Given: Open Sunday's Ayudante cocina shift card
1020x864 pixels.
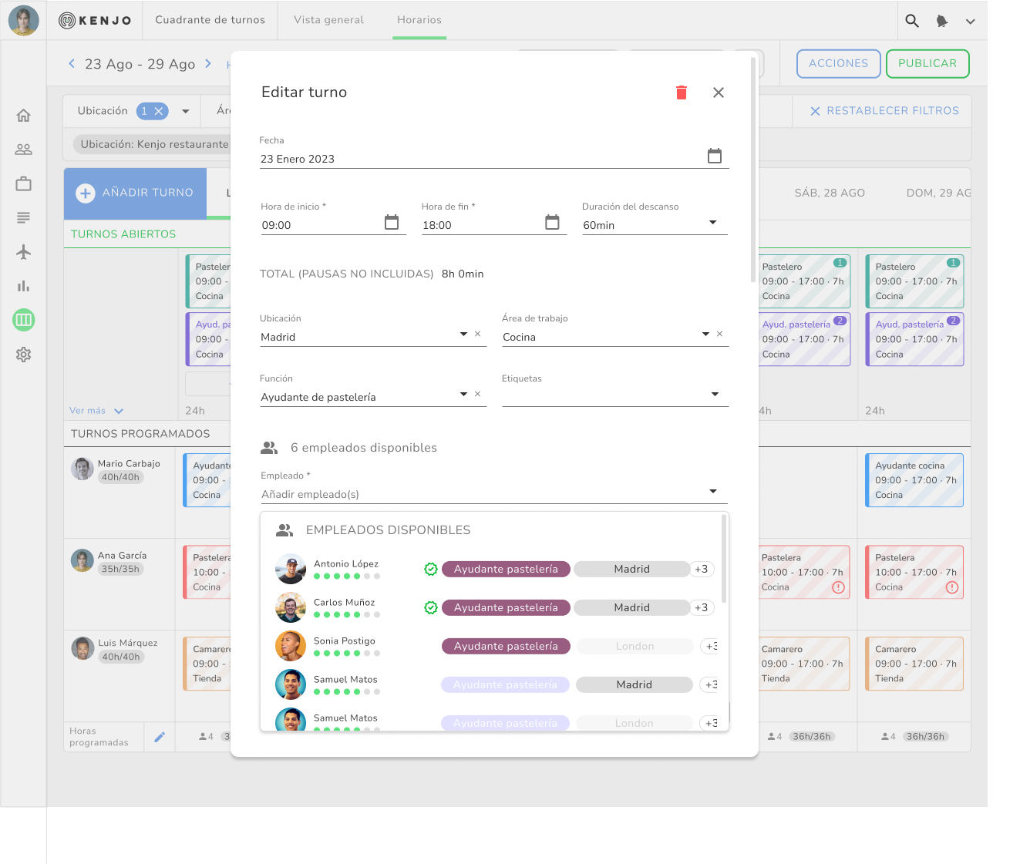Looking at the screenshot, I should pyautogui.click(x=914, y=480).
